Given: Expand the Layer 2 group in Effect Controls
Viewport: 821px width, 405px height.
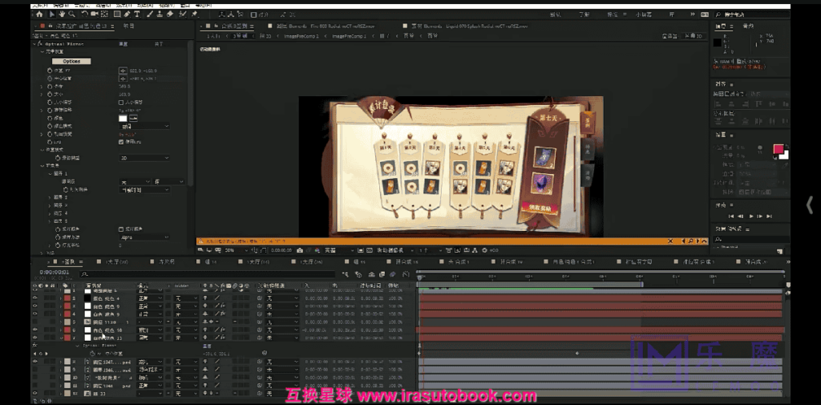Looking at the screenshot, I should point(50,197).
